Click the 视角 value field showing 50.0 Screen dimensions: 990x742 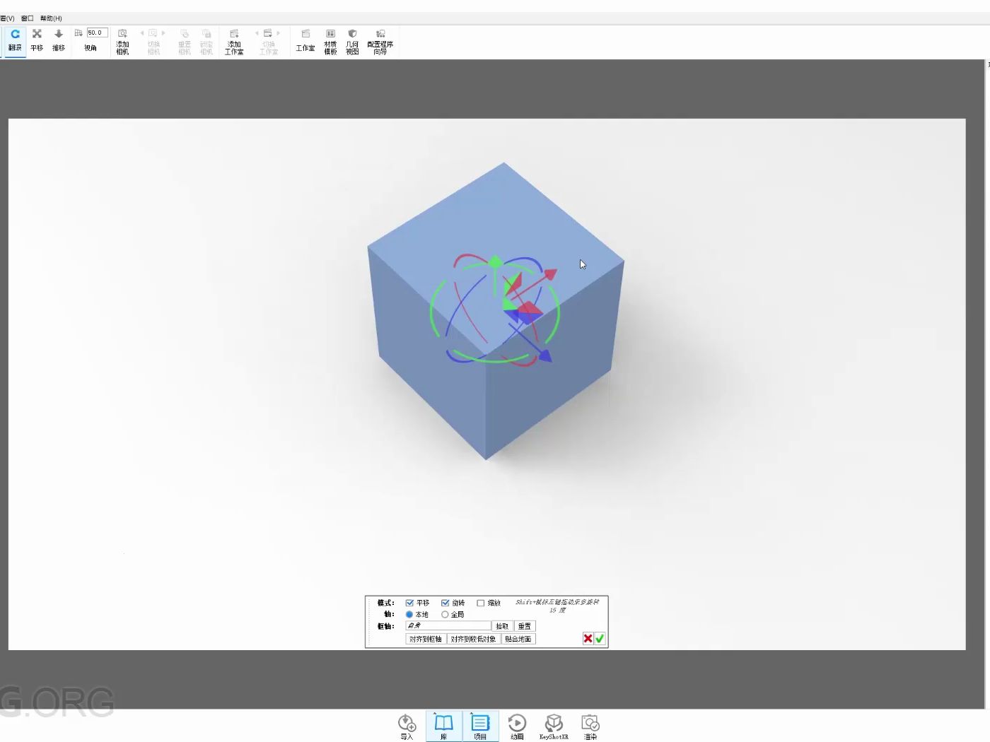97,33
